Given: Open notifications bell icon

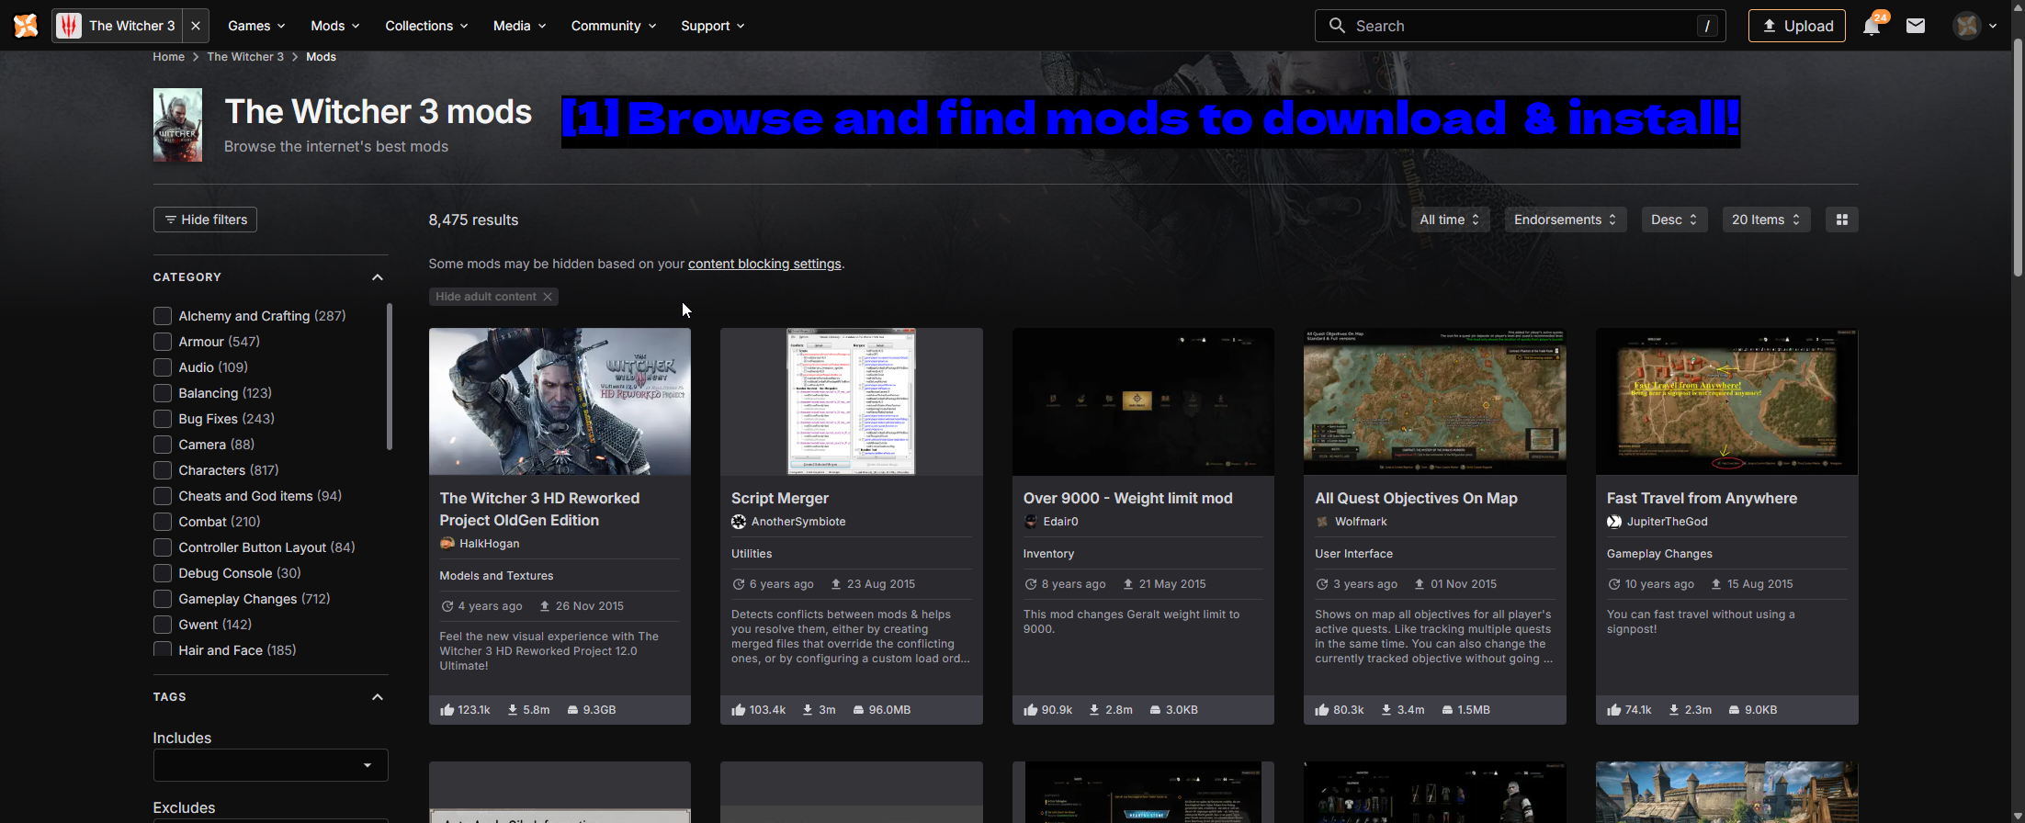Looking at the screenshot, I should [x=1872, y=26].
